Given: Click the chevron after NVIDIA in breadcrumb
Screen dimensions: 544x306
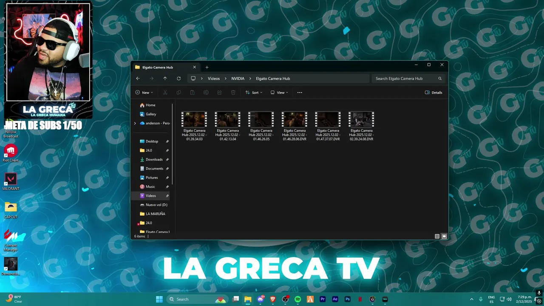Looking at the screenshot, I should click(x=250, y=79).
